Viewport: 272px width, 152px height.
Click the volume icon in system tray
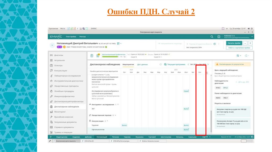(249, 29)
